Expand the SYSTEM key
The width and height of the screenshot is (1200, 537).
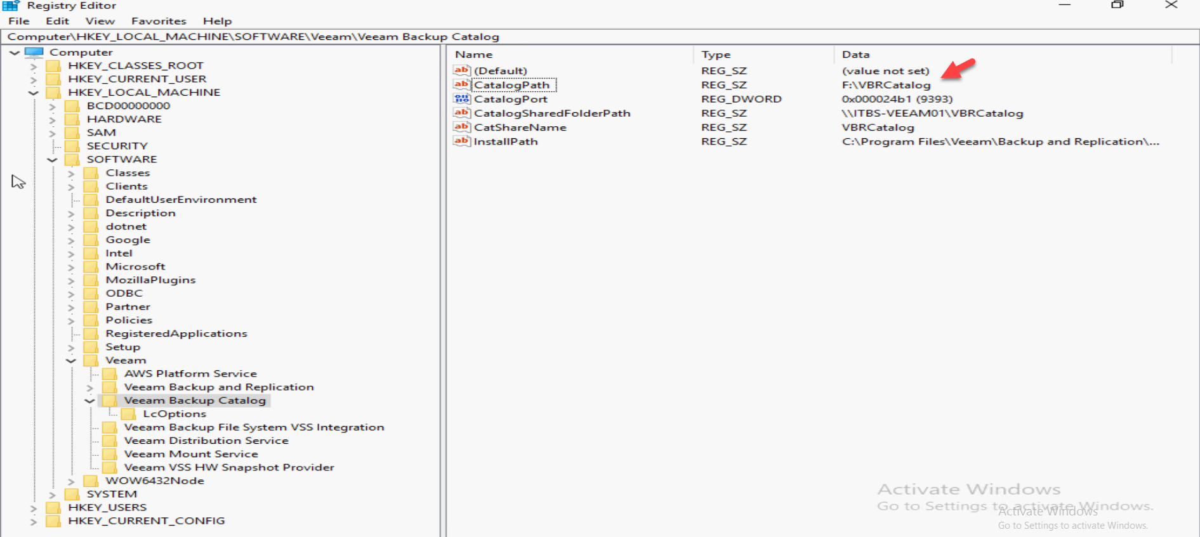pos(52,495)
